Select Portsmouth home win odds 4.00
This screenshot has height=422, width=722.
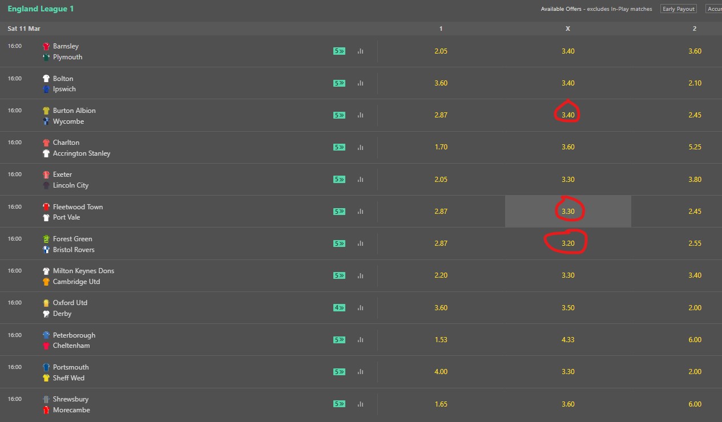[441, 372]
